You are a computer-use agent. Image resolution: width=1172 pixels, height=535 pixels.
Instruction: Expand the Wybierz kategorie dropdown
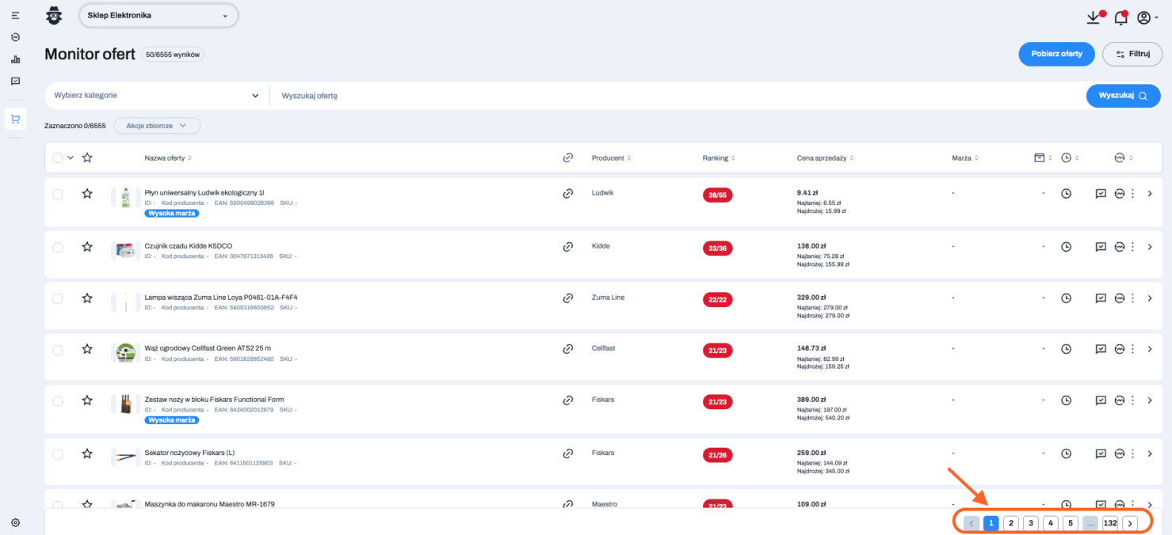coord(157,96)
